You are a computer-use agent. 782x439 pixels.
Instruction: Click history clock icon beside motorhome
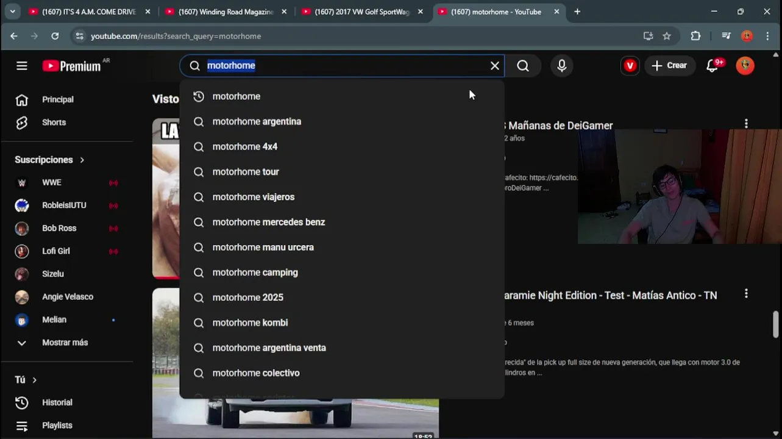tap(199, 96)
